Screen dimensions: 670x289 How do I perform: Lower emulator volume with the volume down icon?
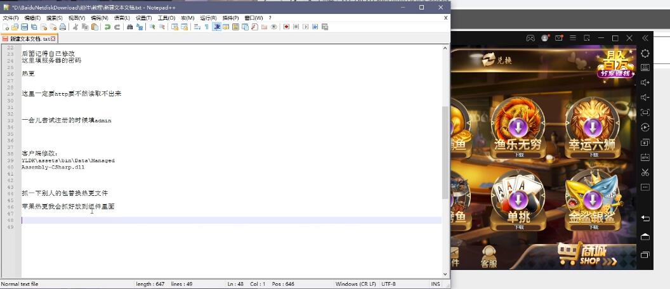tap(645, 98)
